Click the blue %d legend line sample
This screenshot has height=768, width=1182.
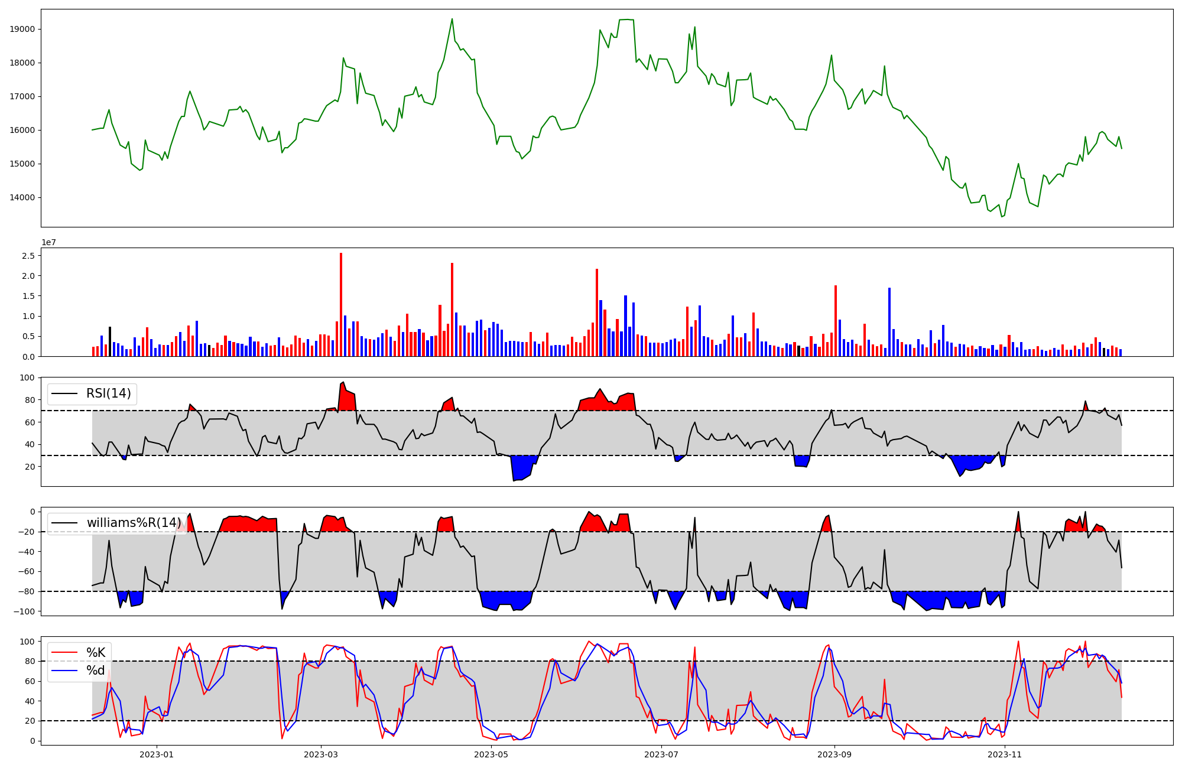pos(65,671)
